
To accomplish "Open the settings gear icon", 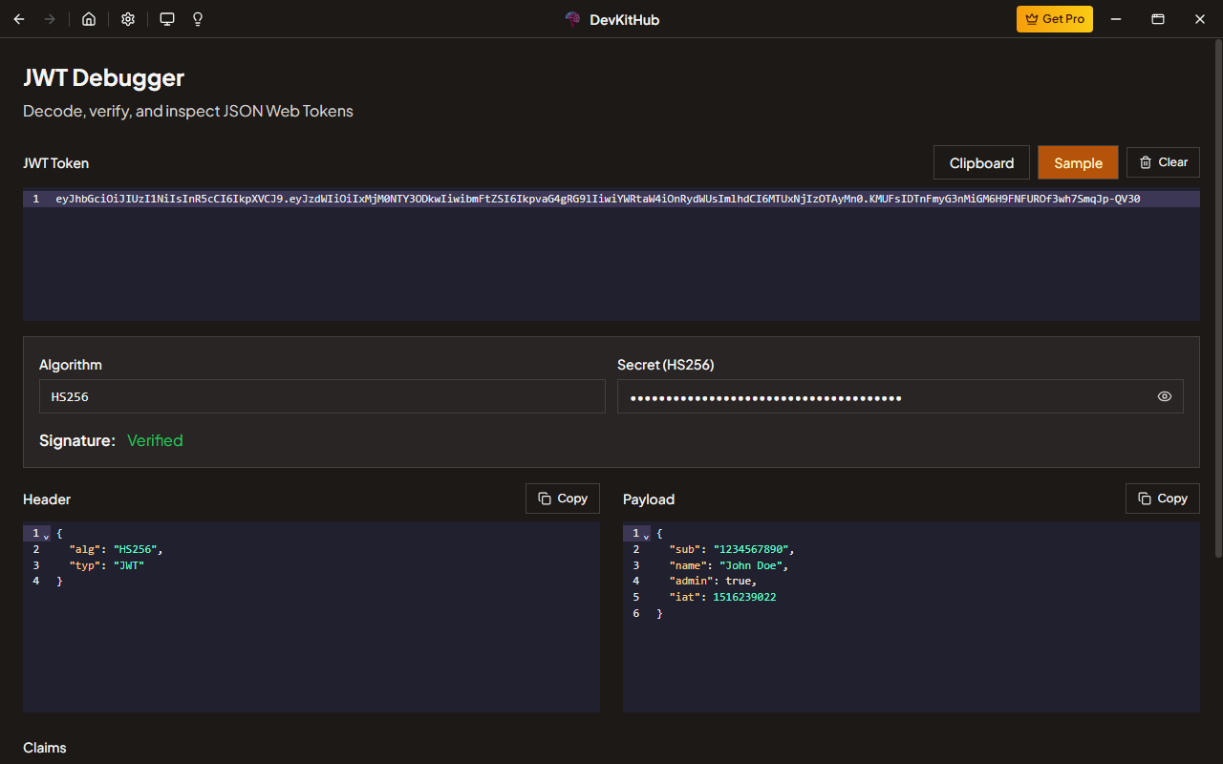I will tap(128, 19).
